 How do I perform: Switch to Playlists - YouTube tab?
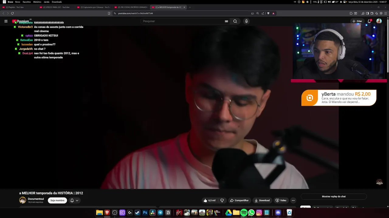pos(19,7)
